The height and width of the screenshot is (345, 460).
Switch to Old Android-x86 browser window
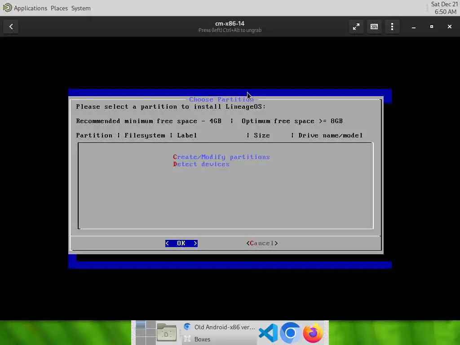coord(219,327)
